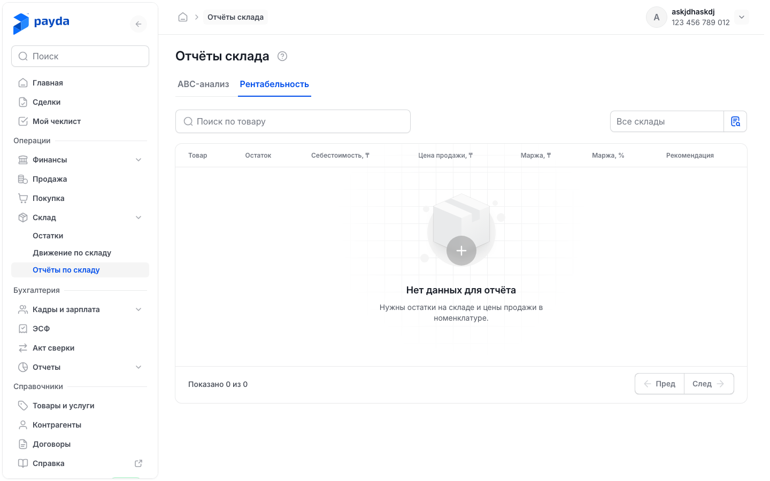Screen dimensions: 770x481
Task: Focus the sidebar Поиск search field
Action: 80,56
